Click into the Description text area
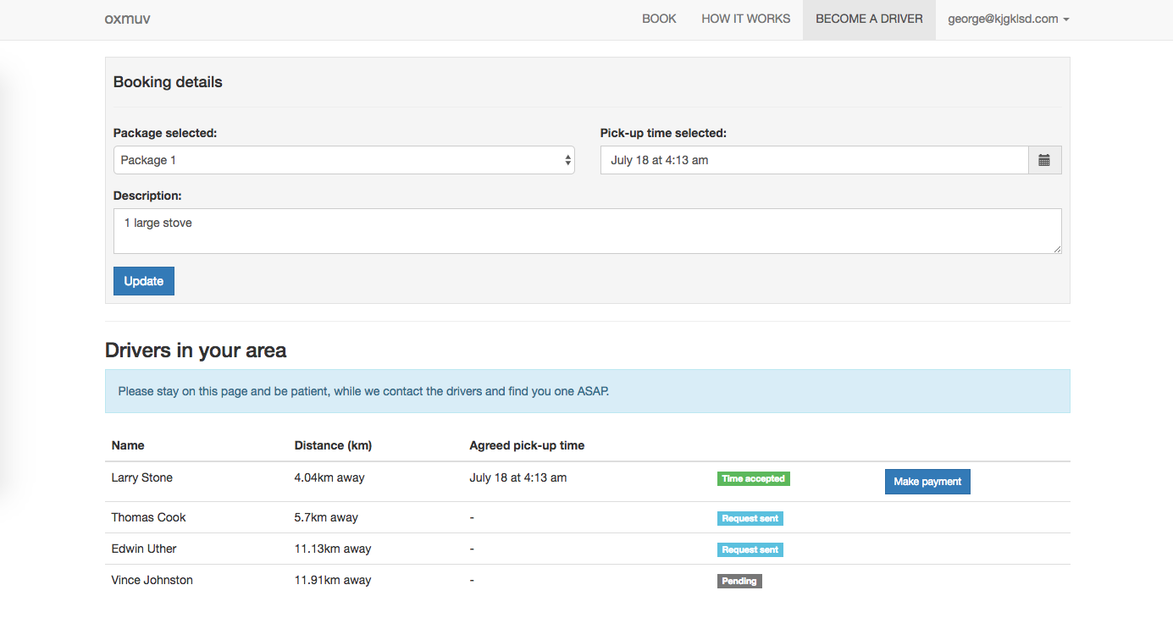Viewport: 1173px width, 618px height. click(587, 231)
